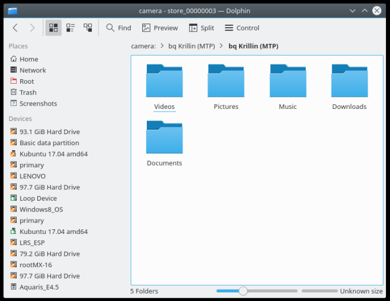Expand the arrow after camera: in breadcrumb
Viewport: 390px width, 301px height.
[163, 46]
